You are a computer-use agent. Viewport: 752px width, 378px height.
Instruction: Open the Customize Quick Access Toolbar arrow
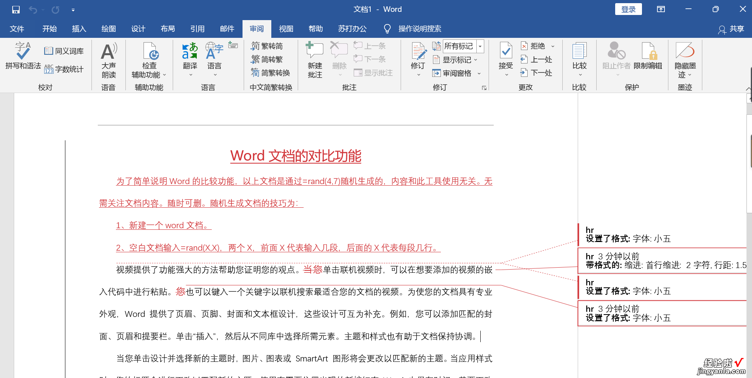coord(73,10)
